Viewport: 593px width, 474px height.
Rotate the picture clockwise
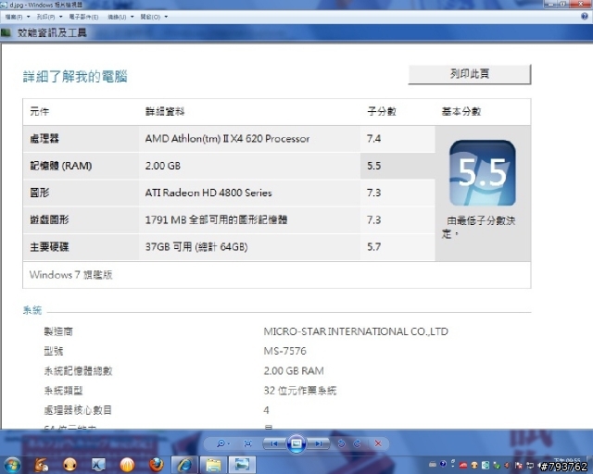point(357,443)
